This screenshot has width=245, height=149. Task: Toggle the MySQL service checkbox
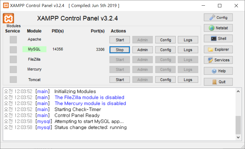pyautogui.click(x=13, y=50)
